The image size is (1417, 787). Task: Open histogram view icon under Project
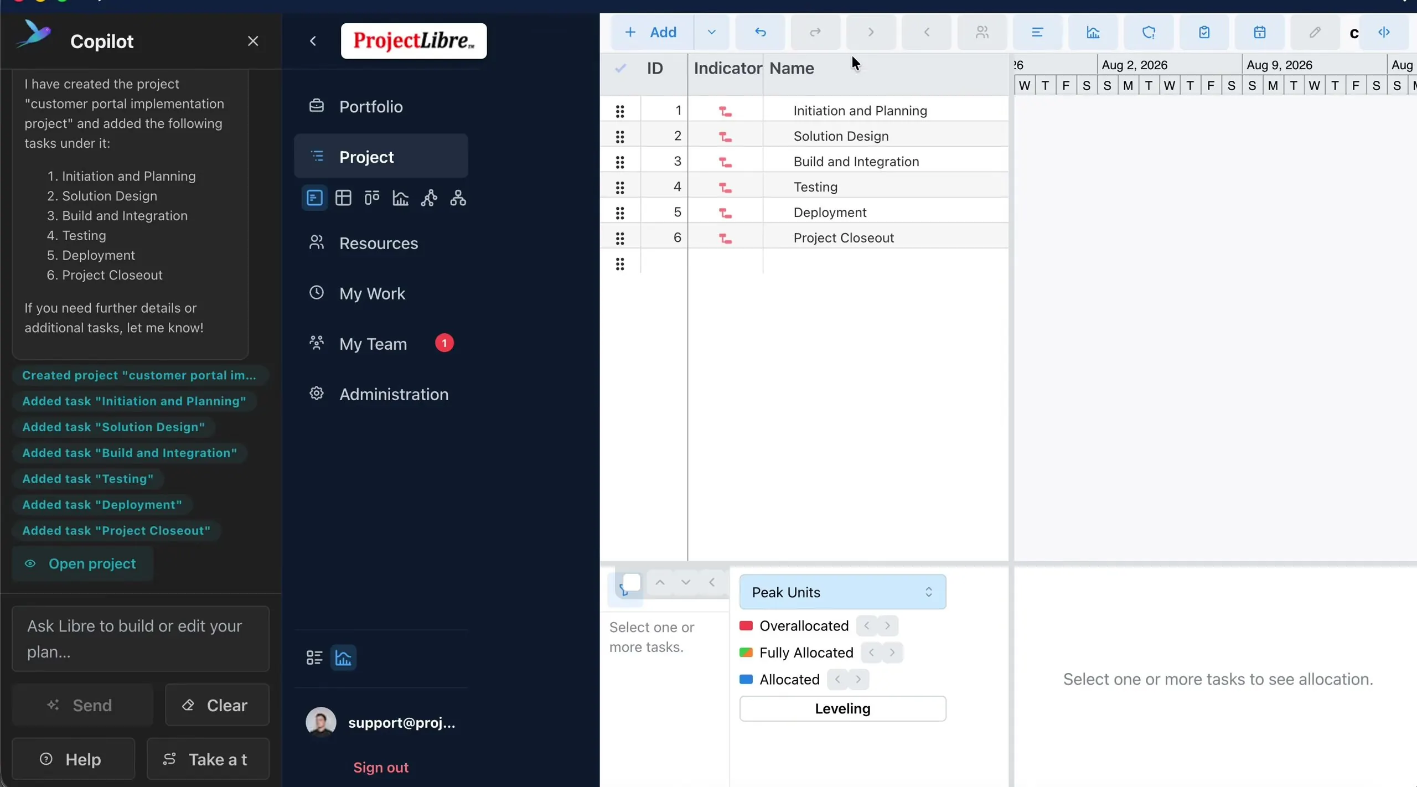401,198
